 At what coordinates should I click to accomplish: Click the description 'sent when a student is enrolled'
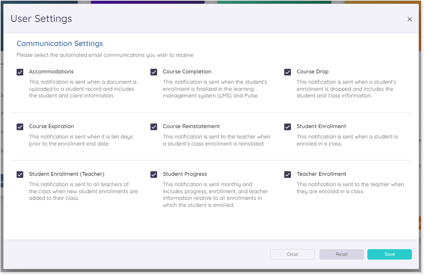347,140
